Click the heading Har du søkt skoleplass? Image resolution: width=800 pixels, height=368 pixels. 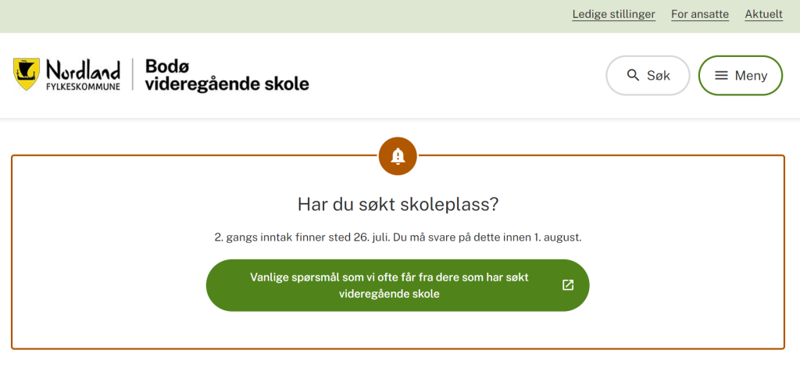pos(398,205)
